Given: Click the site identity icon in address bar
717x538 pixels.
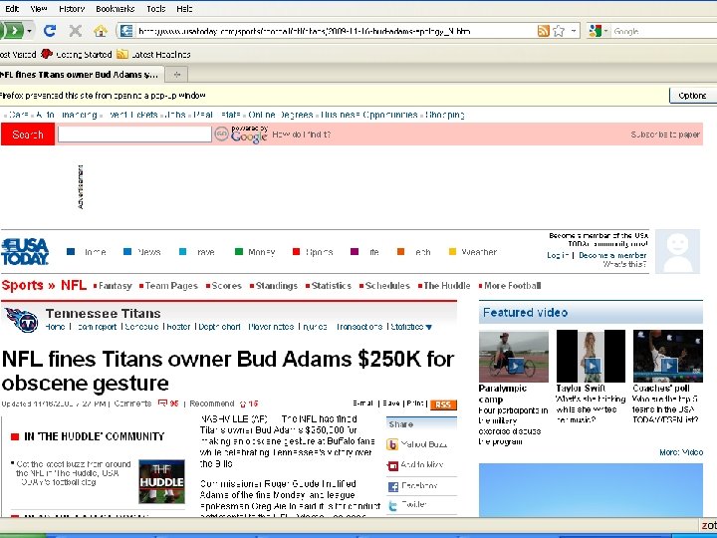Looking at the screenshot, I should coord(126,31).
